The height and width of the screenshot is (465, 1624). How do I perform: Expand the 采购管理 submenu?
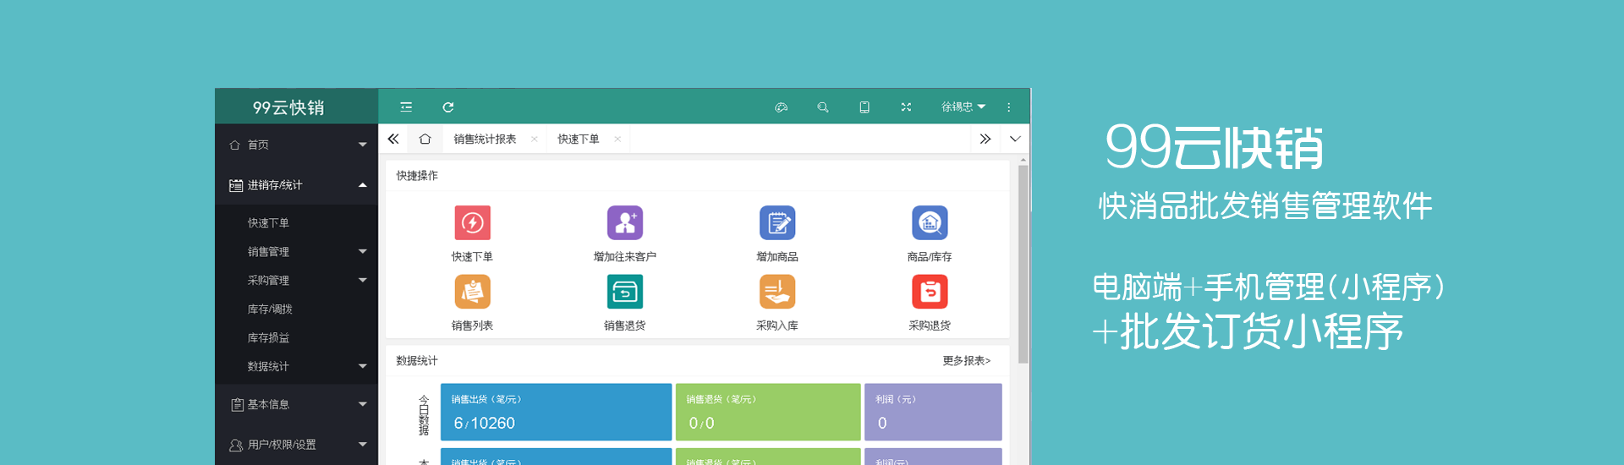click(296, 280)
